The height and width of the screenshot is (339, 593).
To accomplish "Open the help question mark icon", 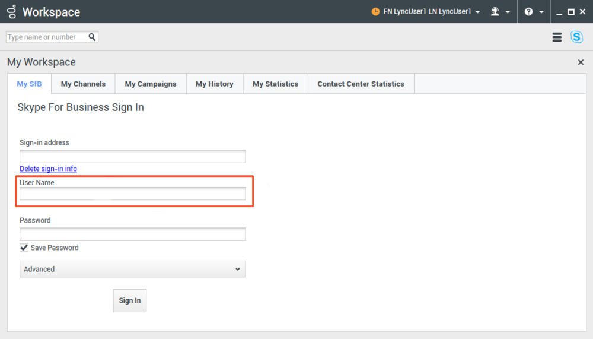I will pos(528,12).
